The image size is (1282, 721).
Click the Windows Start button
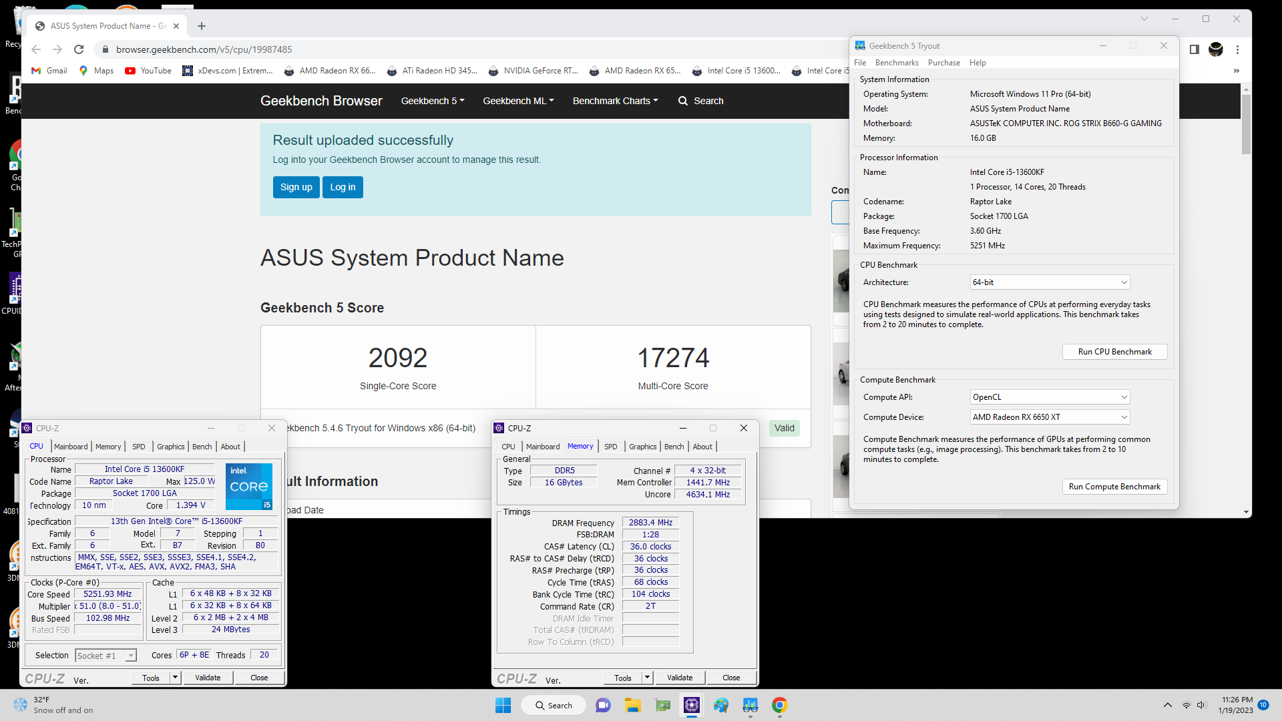click(503, 705)
